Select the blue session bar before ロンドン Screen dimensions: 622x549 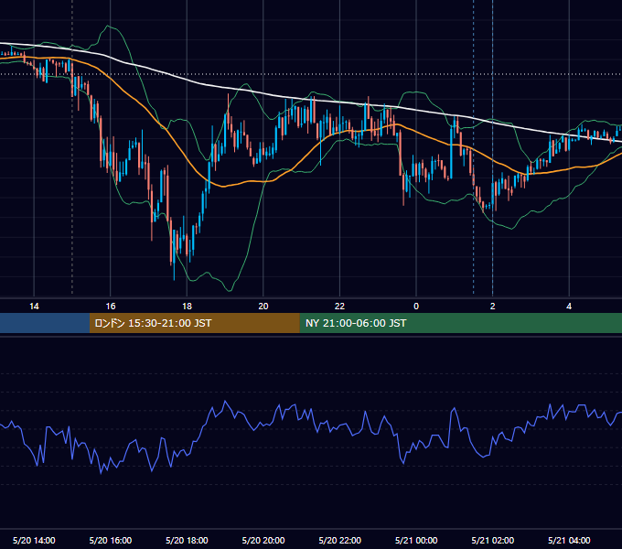(x=45, y=323)
